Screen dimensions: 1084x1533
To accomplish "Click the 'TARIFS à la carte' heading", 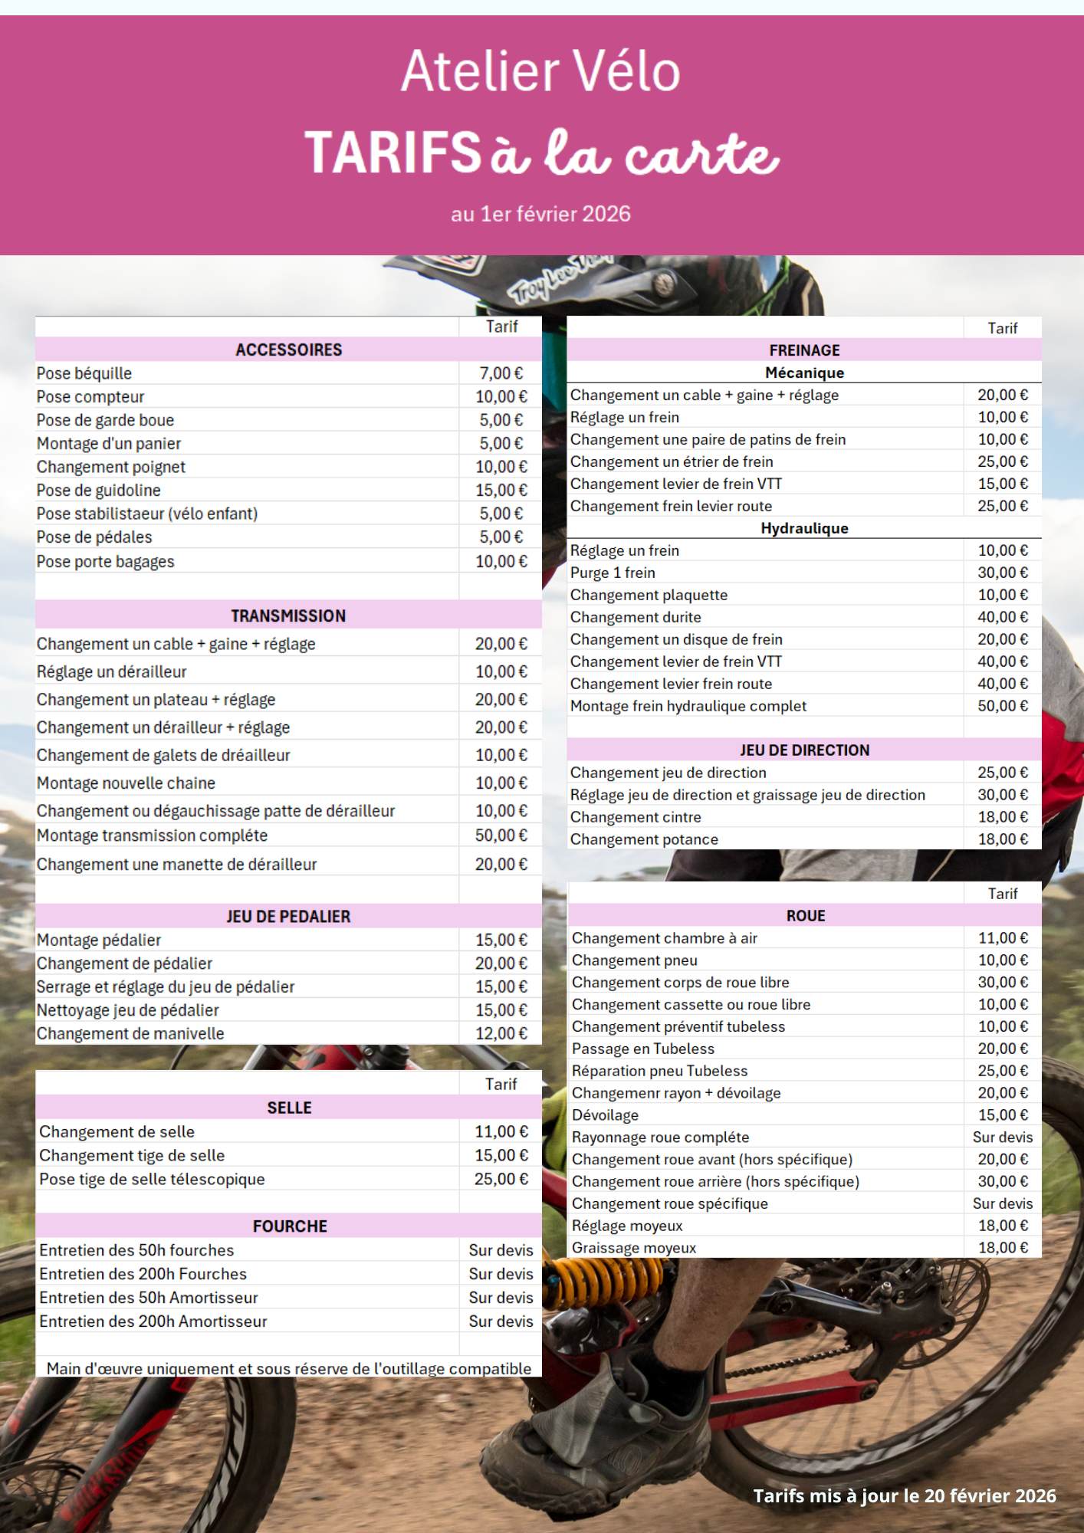I will [x=541, y=153].
